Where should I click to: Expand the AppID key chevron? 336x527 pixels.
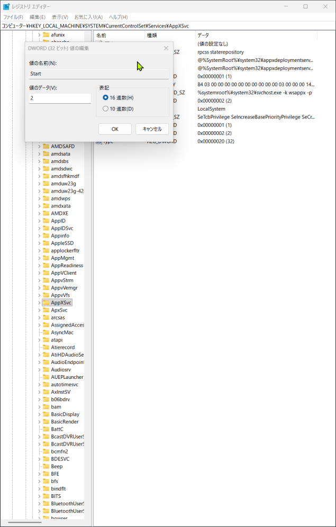[x=39, y=221]
